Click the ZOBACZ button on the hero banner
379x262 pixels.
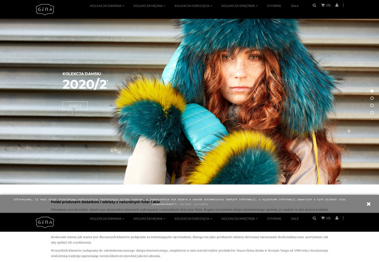[75, 105]
